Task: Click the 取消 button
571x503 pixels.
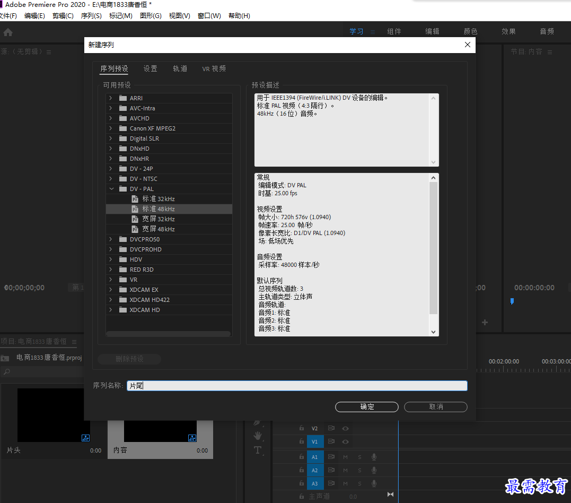Action: coord(435,407)
